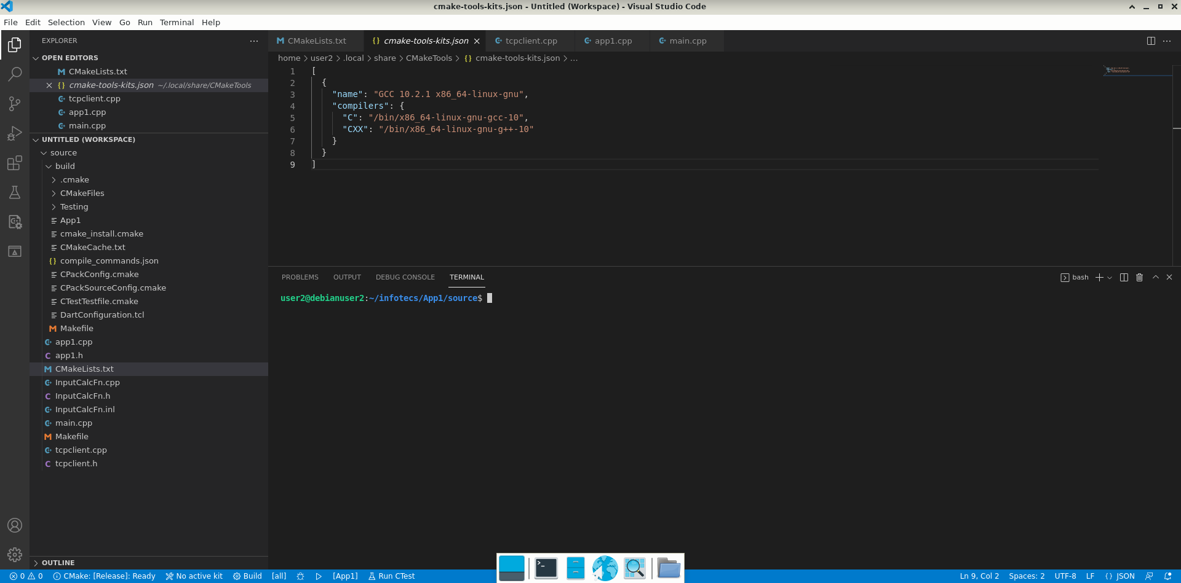Launch target via status bar play icon

tap(319, 576)
